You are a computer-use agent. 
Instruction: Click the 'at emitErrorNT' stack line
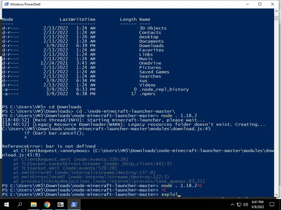(x=84, y=173)
